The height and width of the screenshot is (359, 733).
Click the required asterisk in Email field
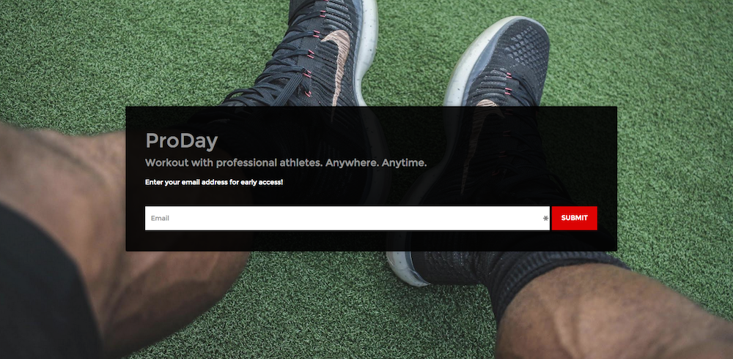click(545, 218)
